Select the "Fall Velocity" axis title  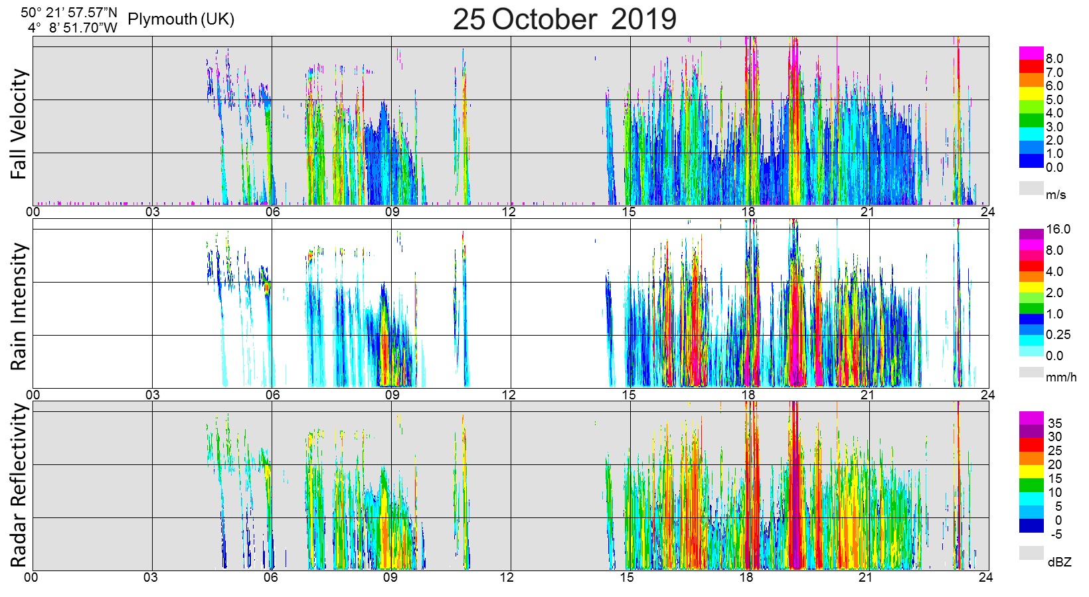[x=19, y=124]
